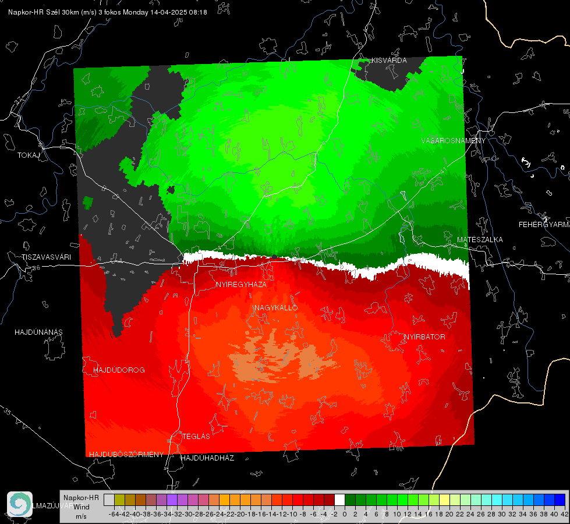Click the 0 value in the legend scale
Image resolution: width=570 pixels, height=524 pixels.
pos(345,515)
